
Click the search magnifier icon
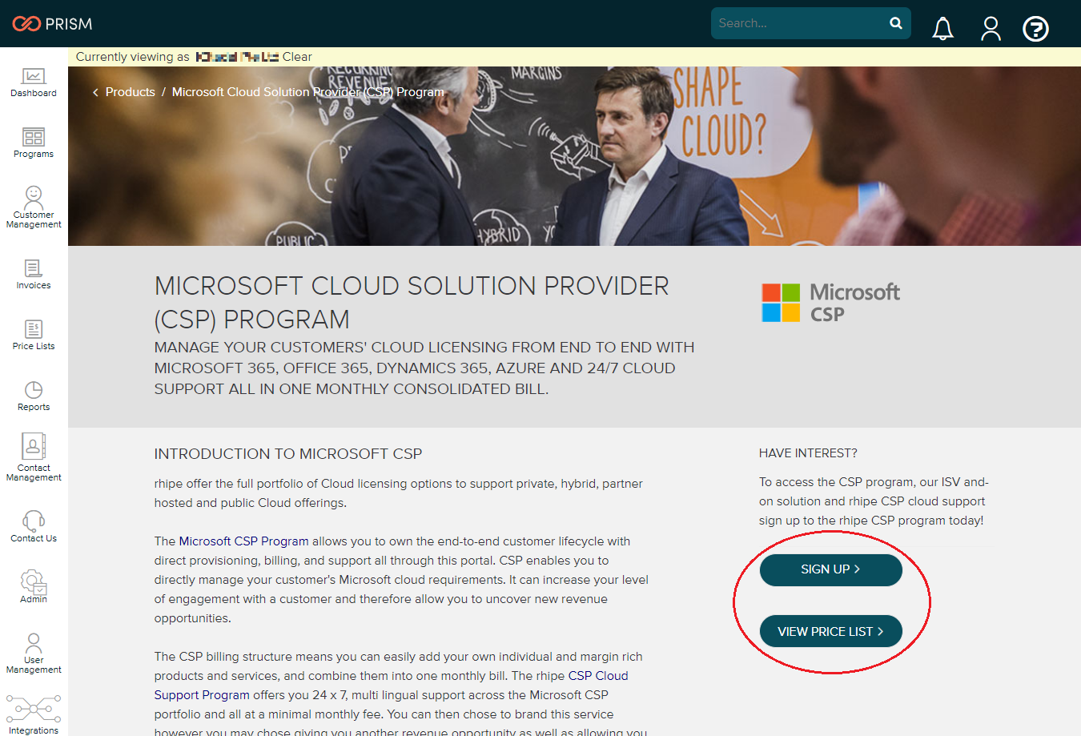pos(896,23)
